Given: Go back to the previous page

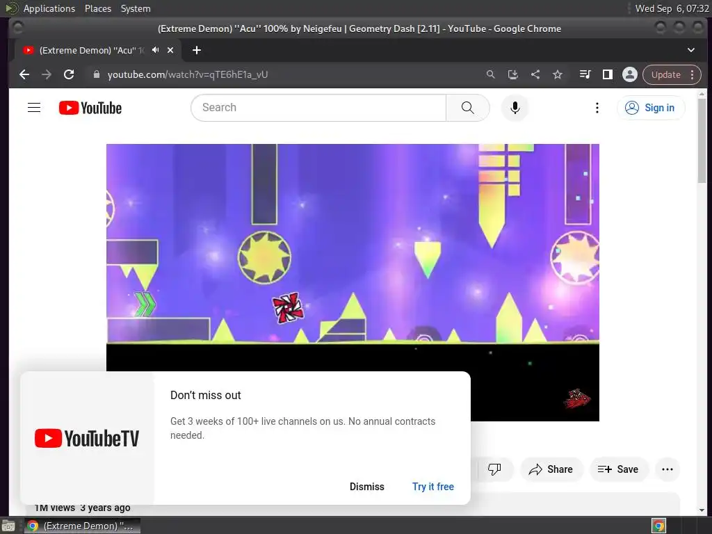Looking at the screenshot, I should tap(24, 74).
